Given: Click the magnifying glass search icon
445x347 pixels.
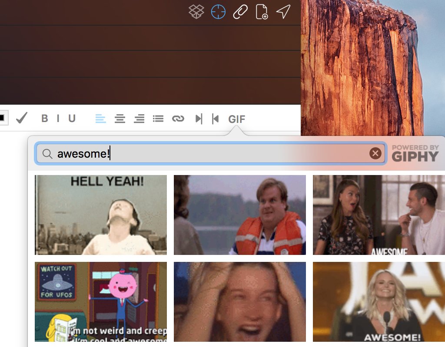Looking at the screenshot, I should point(47,154).
